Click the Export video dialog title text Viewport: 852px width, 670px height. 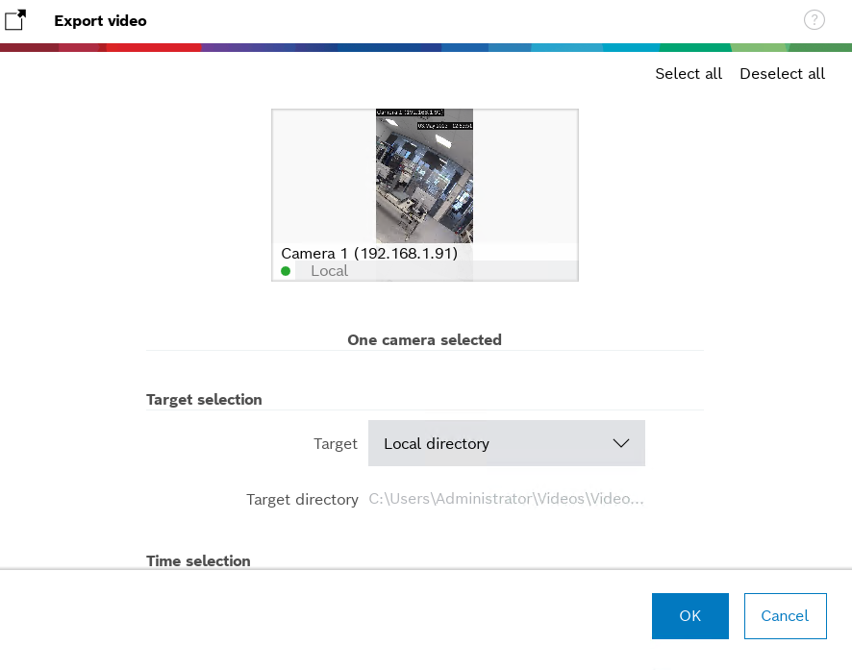(x=100, y=20)
